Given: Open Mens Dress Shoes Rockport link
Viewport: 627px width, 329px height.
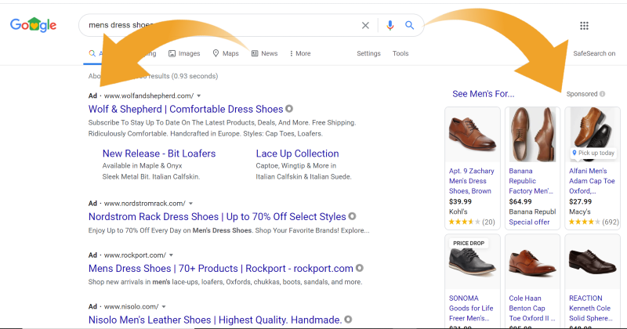Looking at the screenshot, I should pyautogui.click(x=221, y=268).
